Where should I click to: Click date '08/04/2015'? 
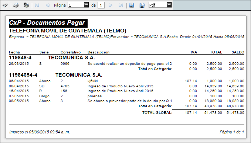click(19, 86)
